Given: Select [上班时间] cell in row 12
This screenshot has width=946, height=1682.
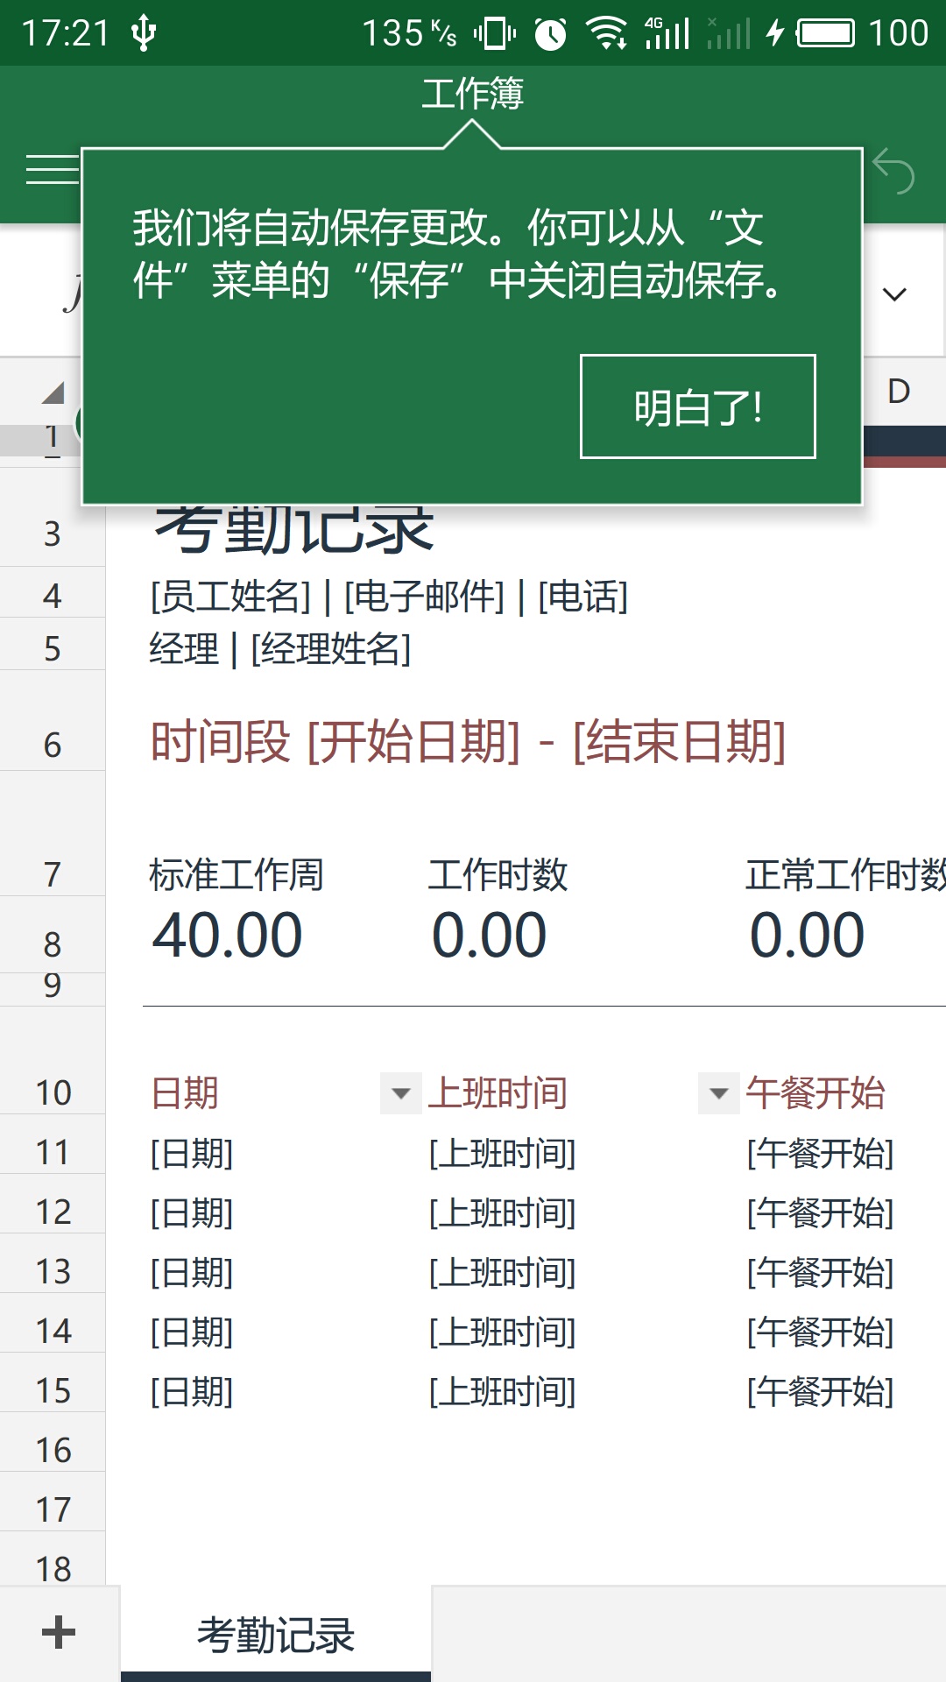Looking at the screenshot, I should pos(502,1212).
